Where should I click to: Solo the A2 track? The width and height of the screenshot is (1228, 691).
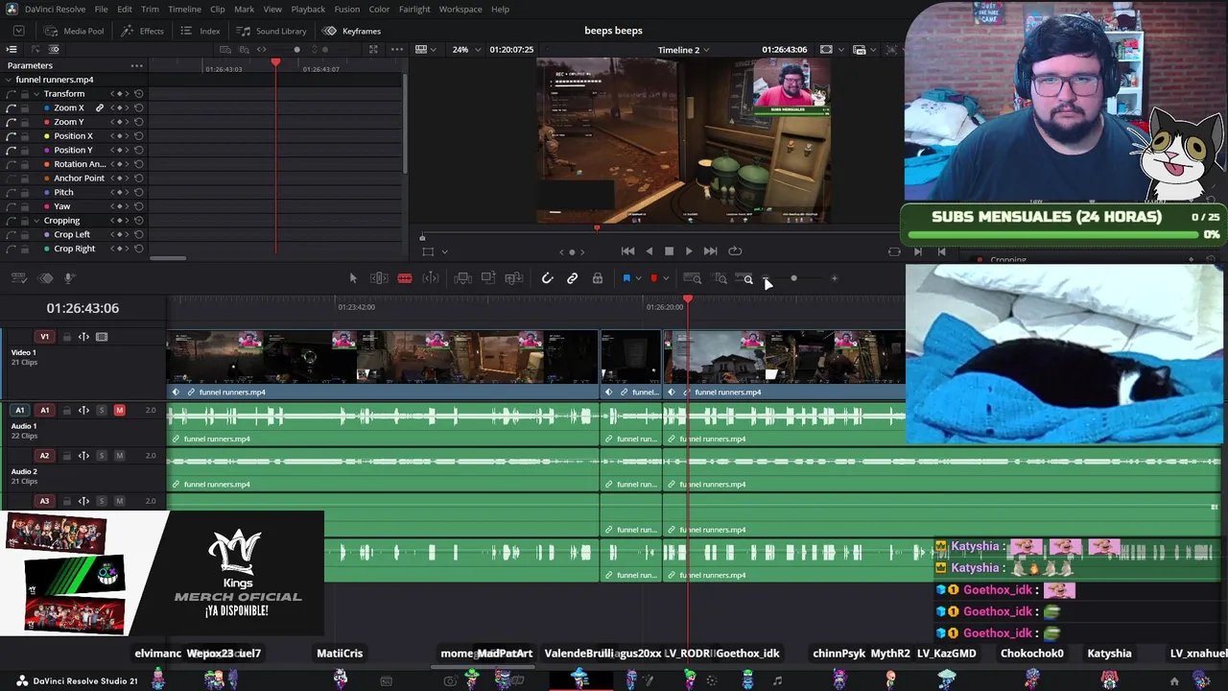click(x=102, y=456)
